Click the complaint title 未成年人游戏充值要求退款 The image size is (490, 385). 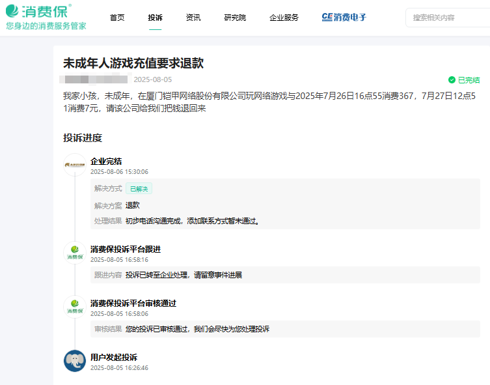tap(133, 63)
